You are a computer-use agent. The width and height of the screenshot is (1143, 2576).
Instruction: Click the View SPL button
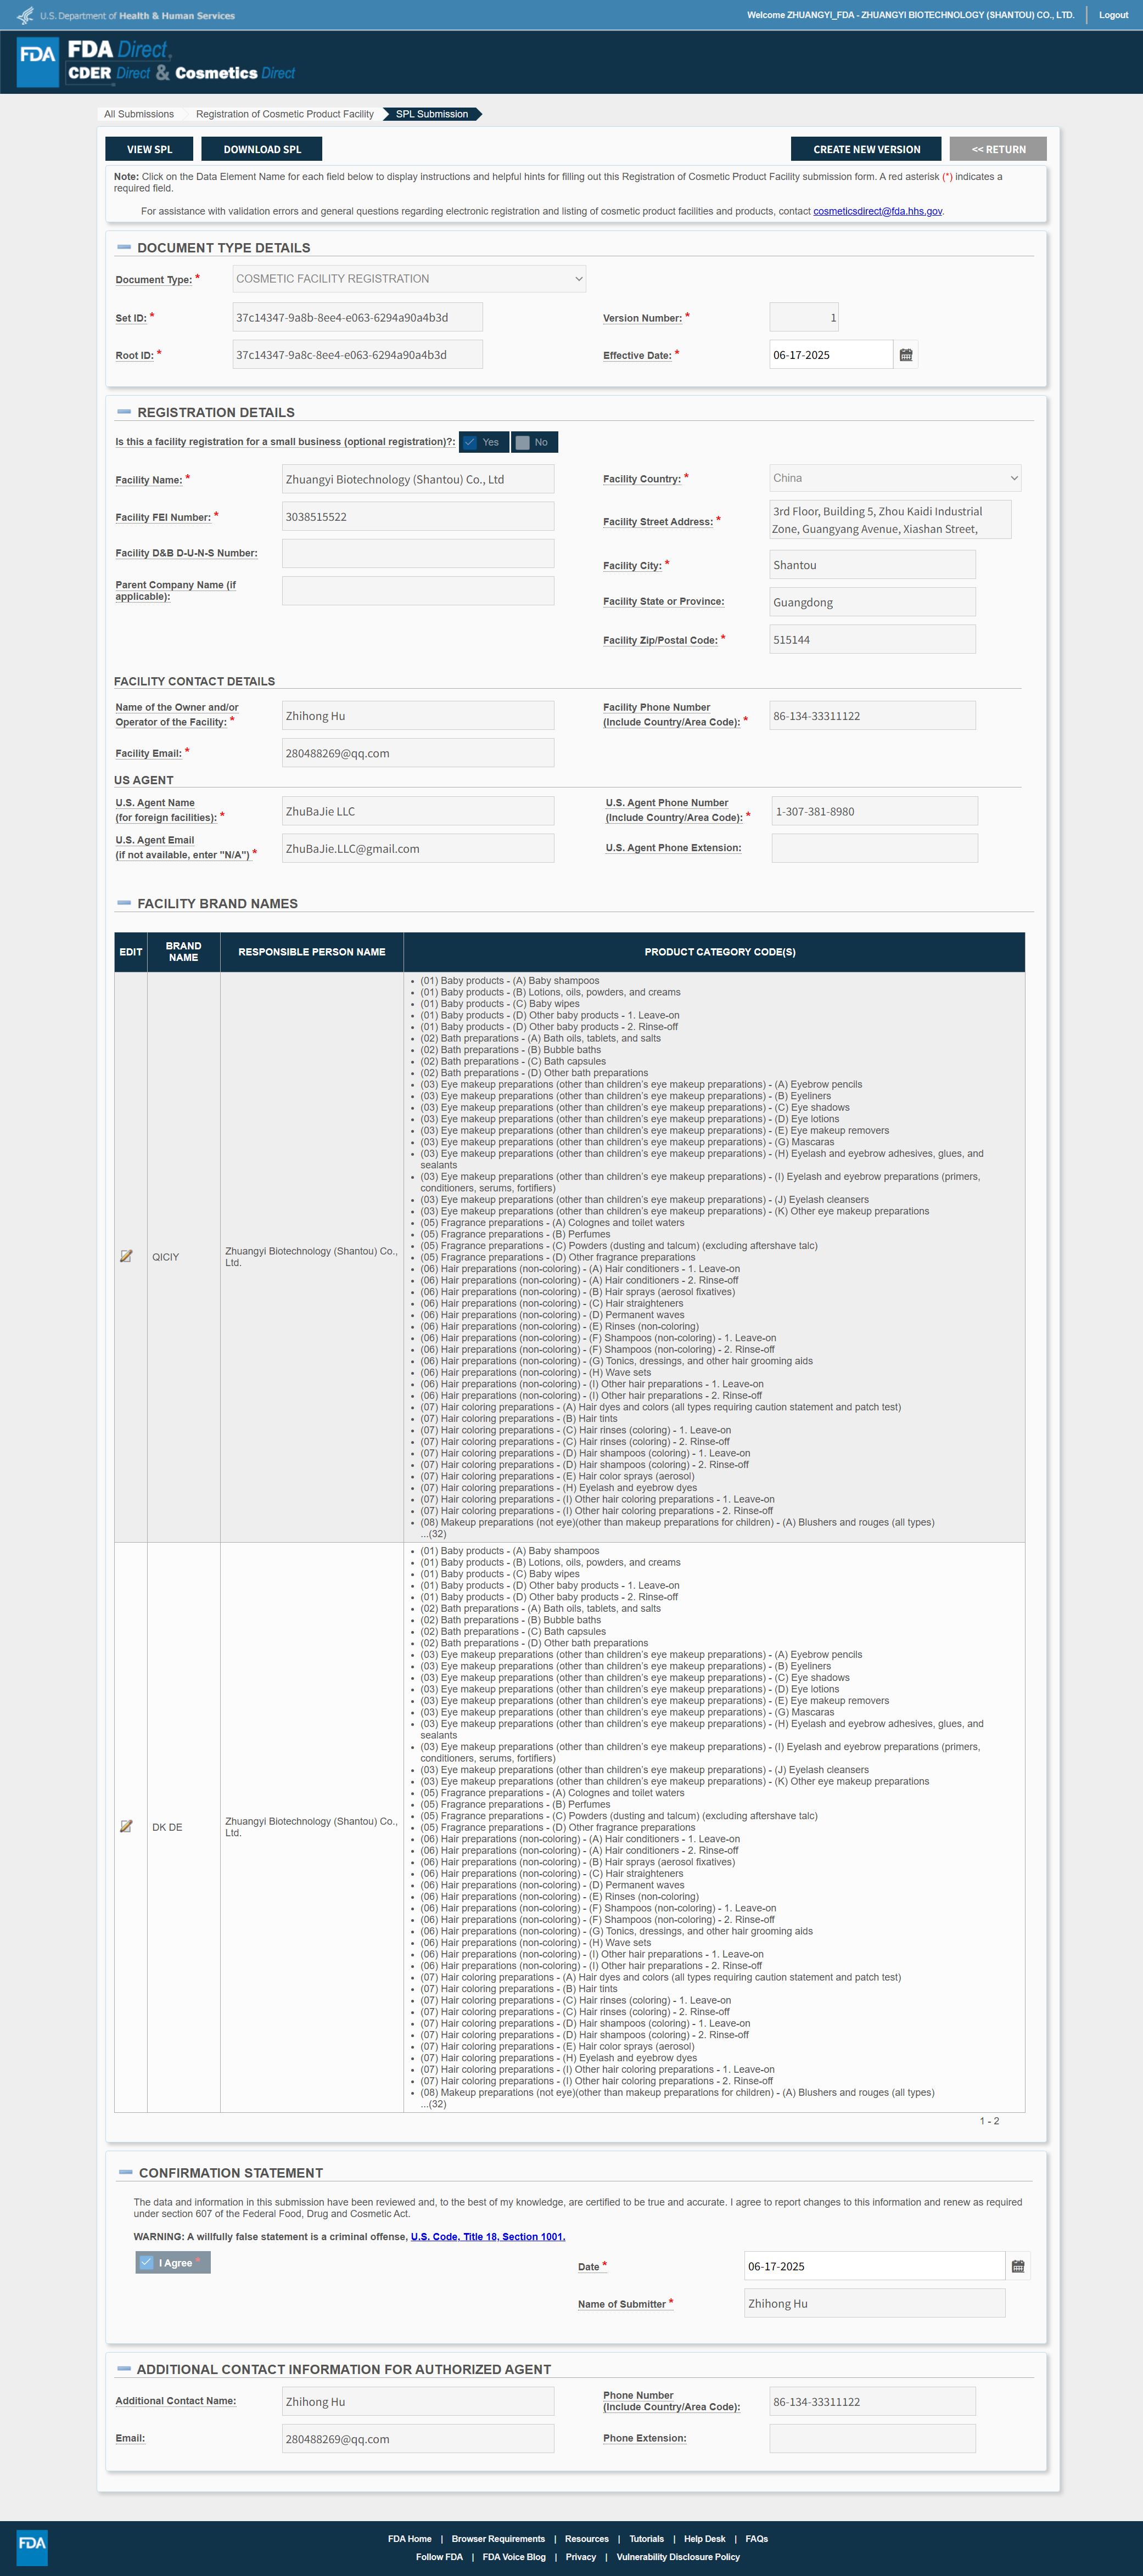tap(149, 149)
